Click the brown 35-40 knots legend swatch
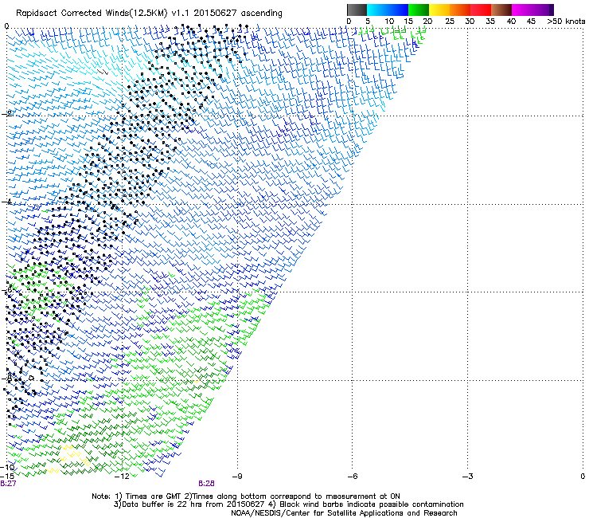589x518 pixels. [501, 10]
